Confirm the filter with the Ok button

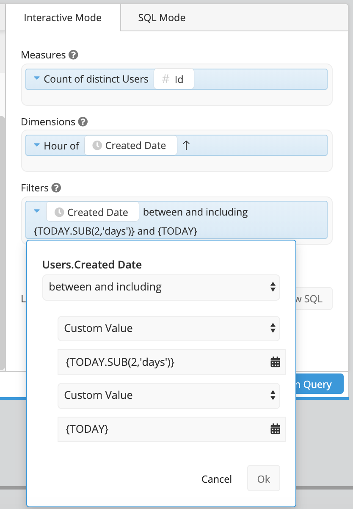click(264, 479)
